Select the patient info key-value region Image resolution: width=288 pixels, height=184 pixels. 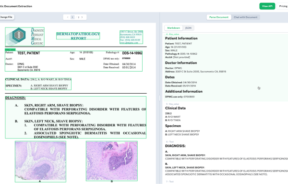coord(73,61)
